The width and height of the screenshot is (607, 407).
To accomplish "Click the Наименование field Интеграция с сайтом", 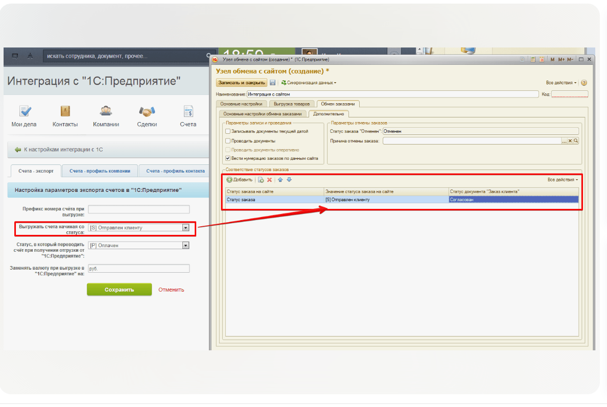I will pos(392,94).
